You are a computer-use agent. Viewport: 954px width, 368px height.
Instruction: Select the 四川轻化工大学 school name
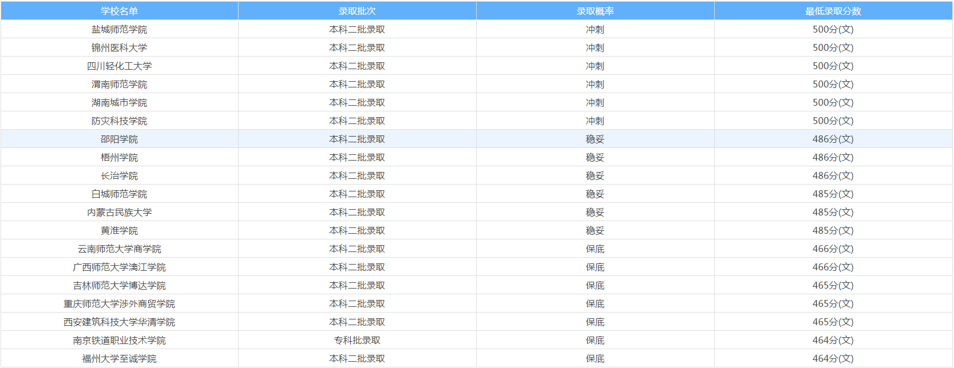[x=119, y=66]
